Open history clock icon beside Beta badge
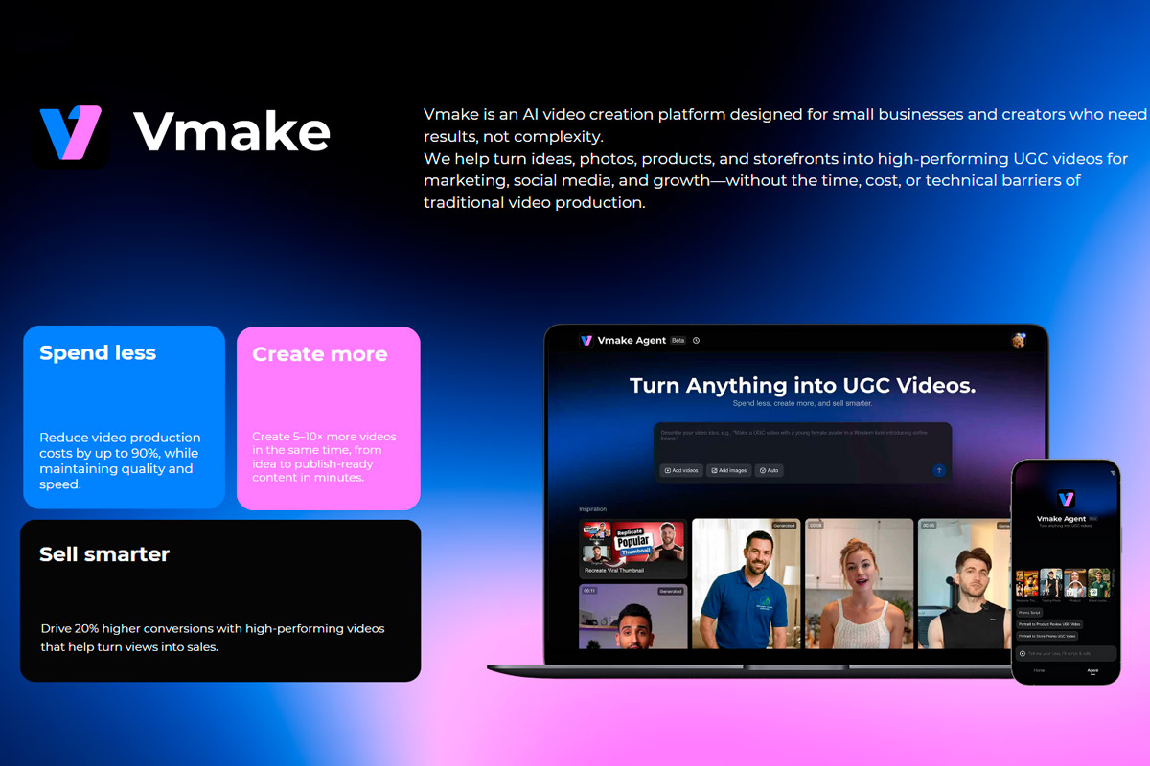Image resolution: width=1150 pixels, height=766 pixels. pos(697,340)
